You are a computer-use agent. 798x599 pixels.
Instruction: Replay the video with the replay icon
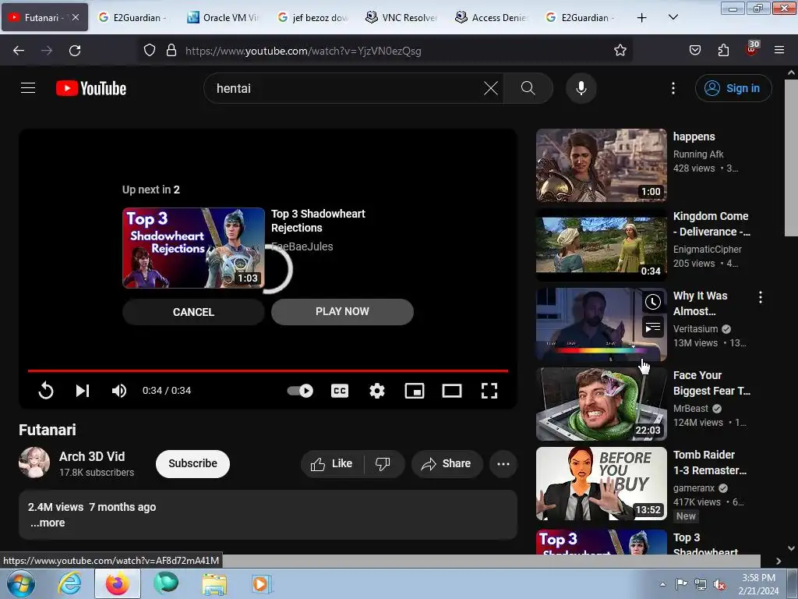(x=46, y=391)
